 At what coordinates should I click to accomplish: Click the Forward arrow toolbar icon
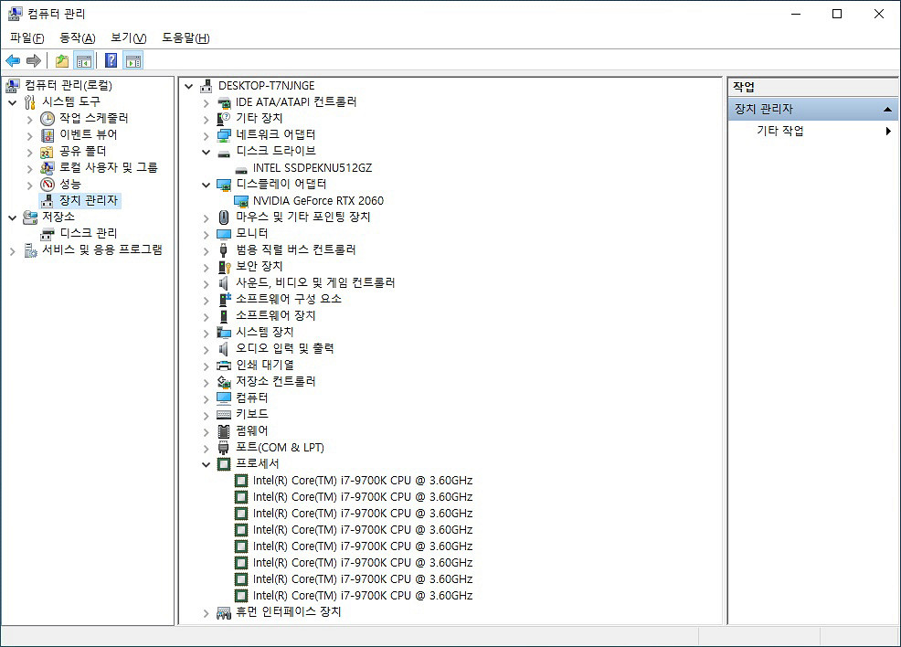tap(34, 60)
